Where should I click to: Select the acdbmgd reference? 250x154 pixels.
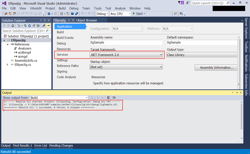(x=25, y=52)
